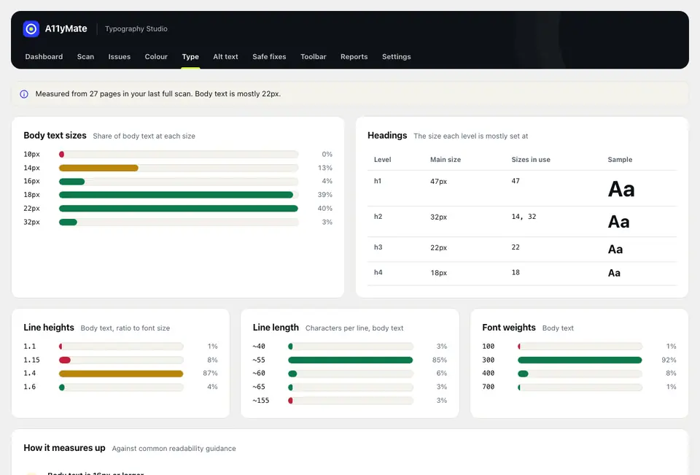Click the 87% line height value
Image resolution: width=700 pixels, height=475 pixels.
click(x=210, y=373)
